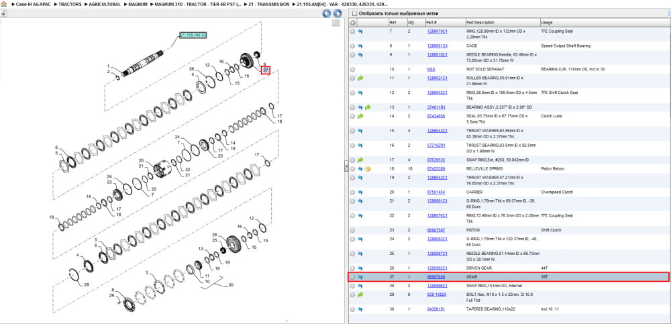671x324 pixels.
Task: Click the pin panel icon above diagram
Action: (x=3, y=13)
